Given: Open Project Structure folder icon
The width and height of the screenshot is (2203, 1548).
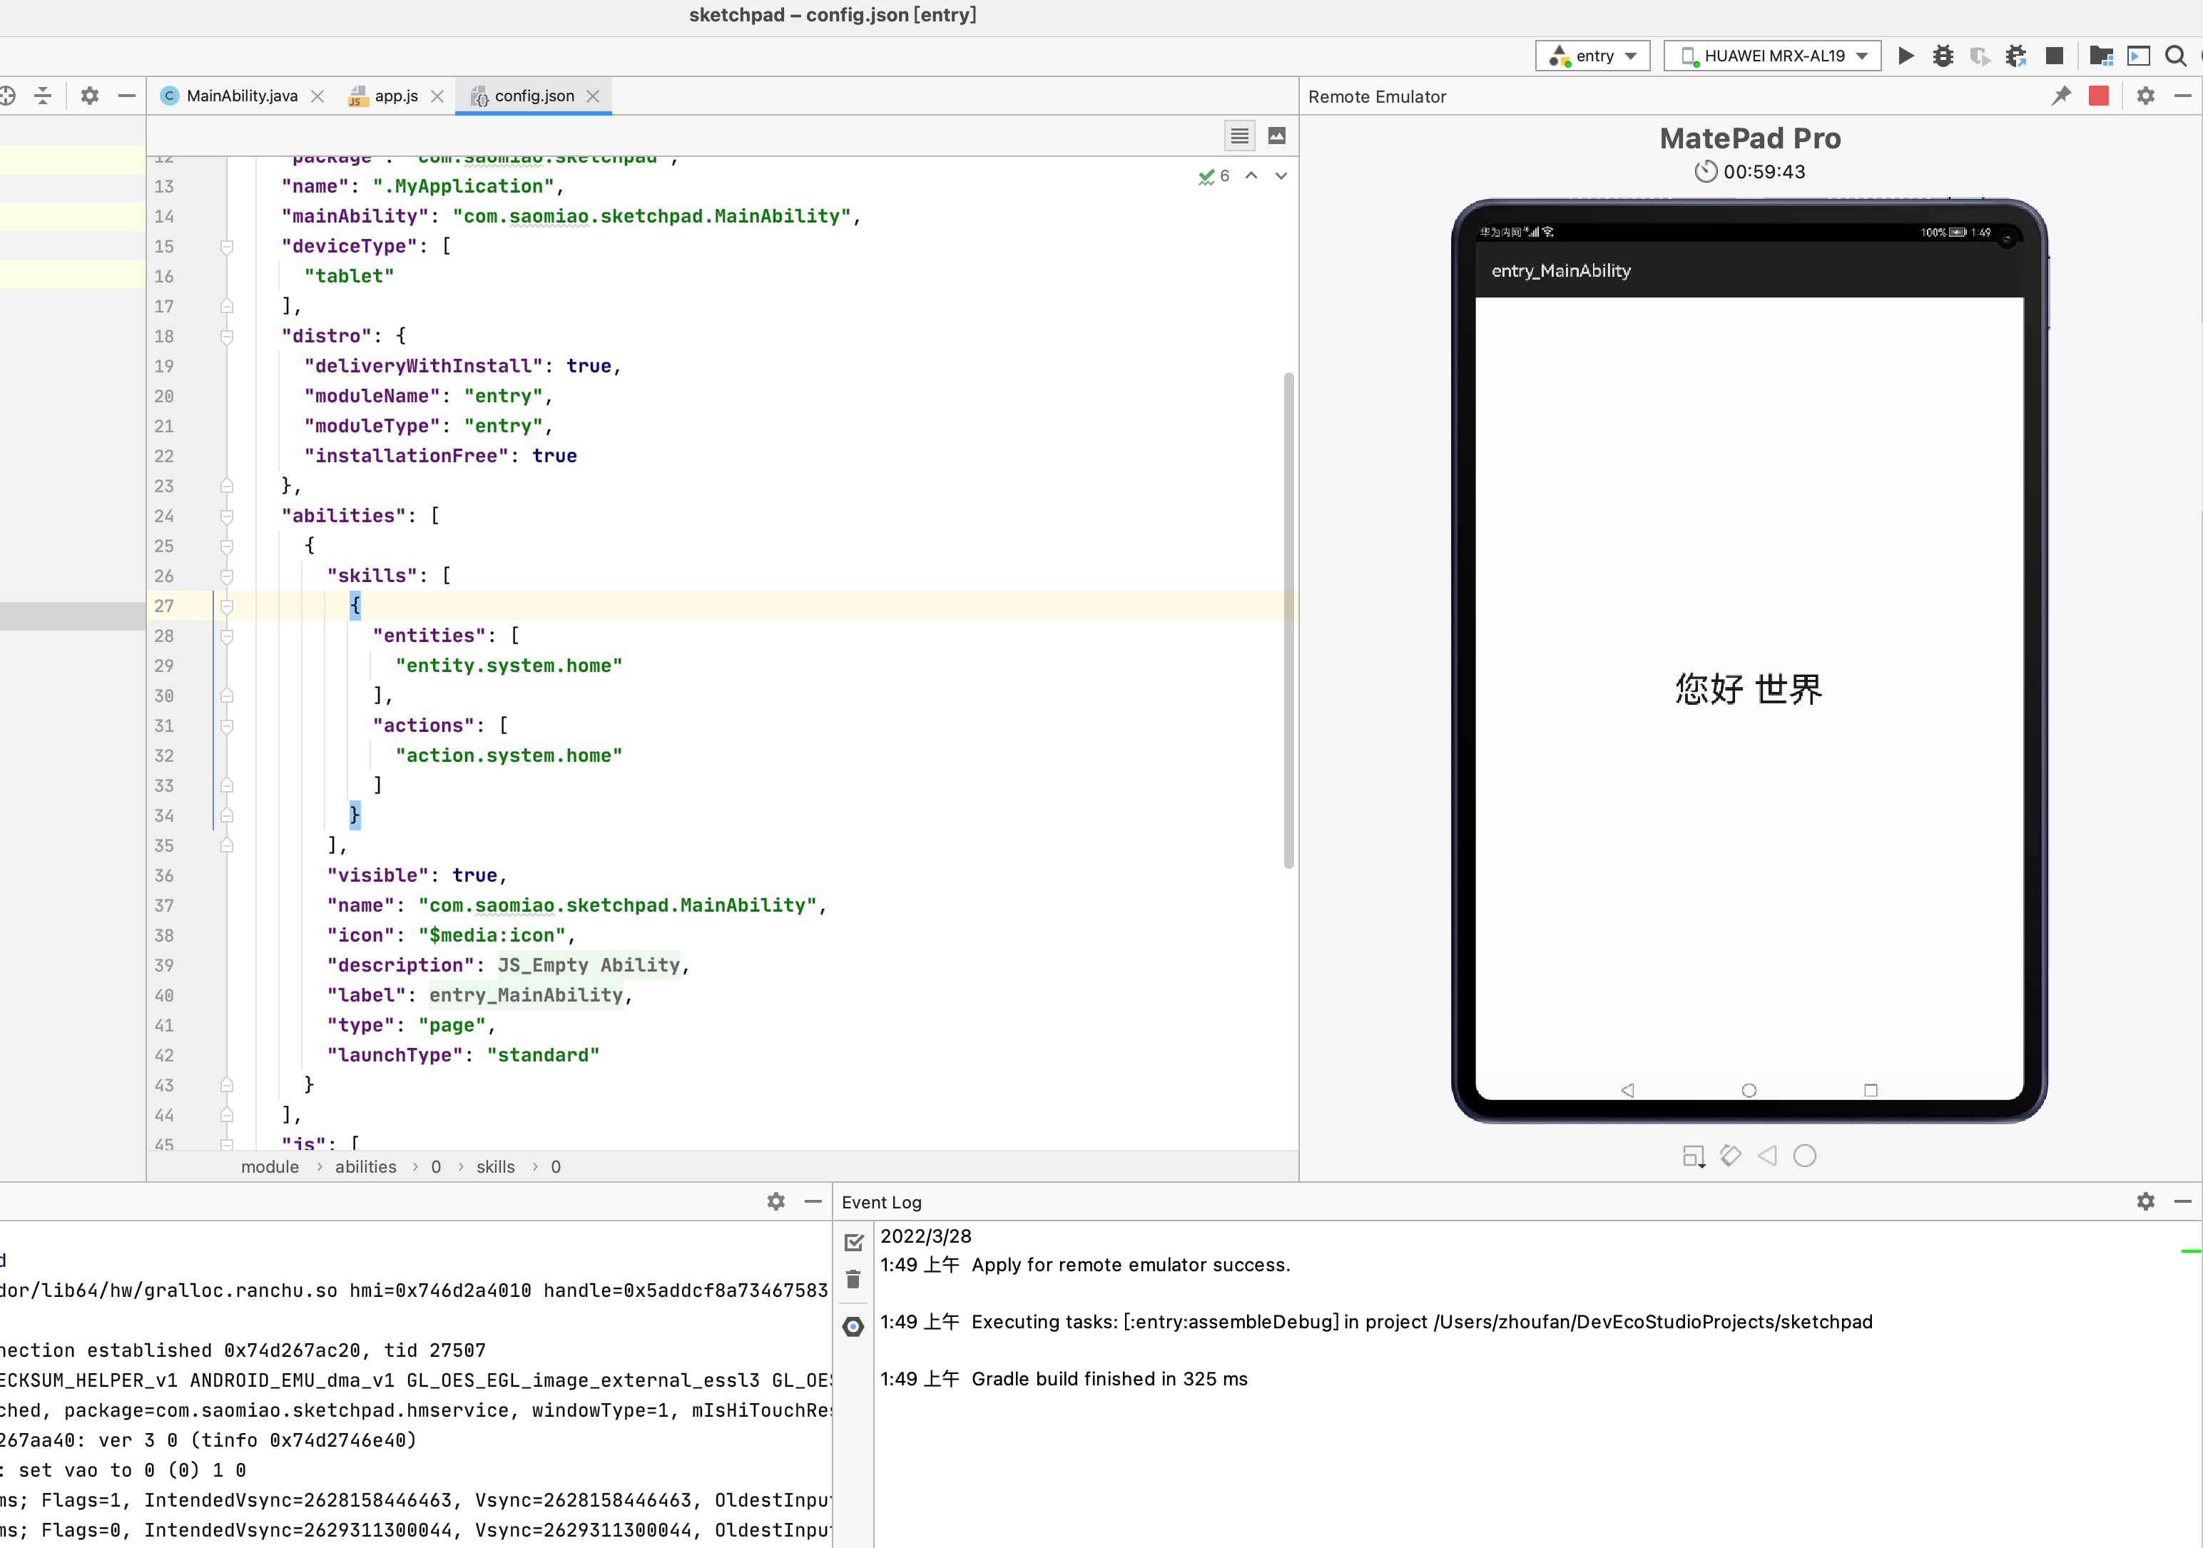Looking at the screenshot, I should click(2101, 56).
